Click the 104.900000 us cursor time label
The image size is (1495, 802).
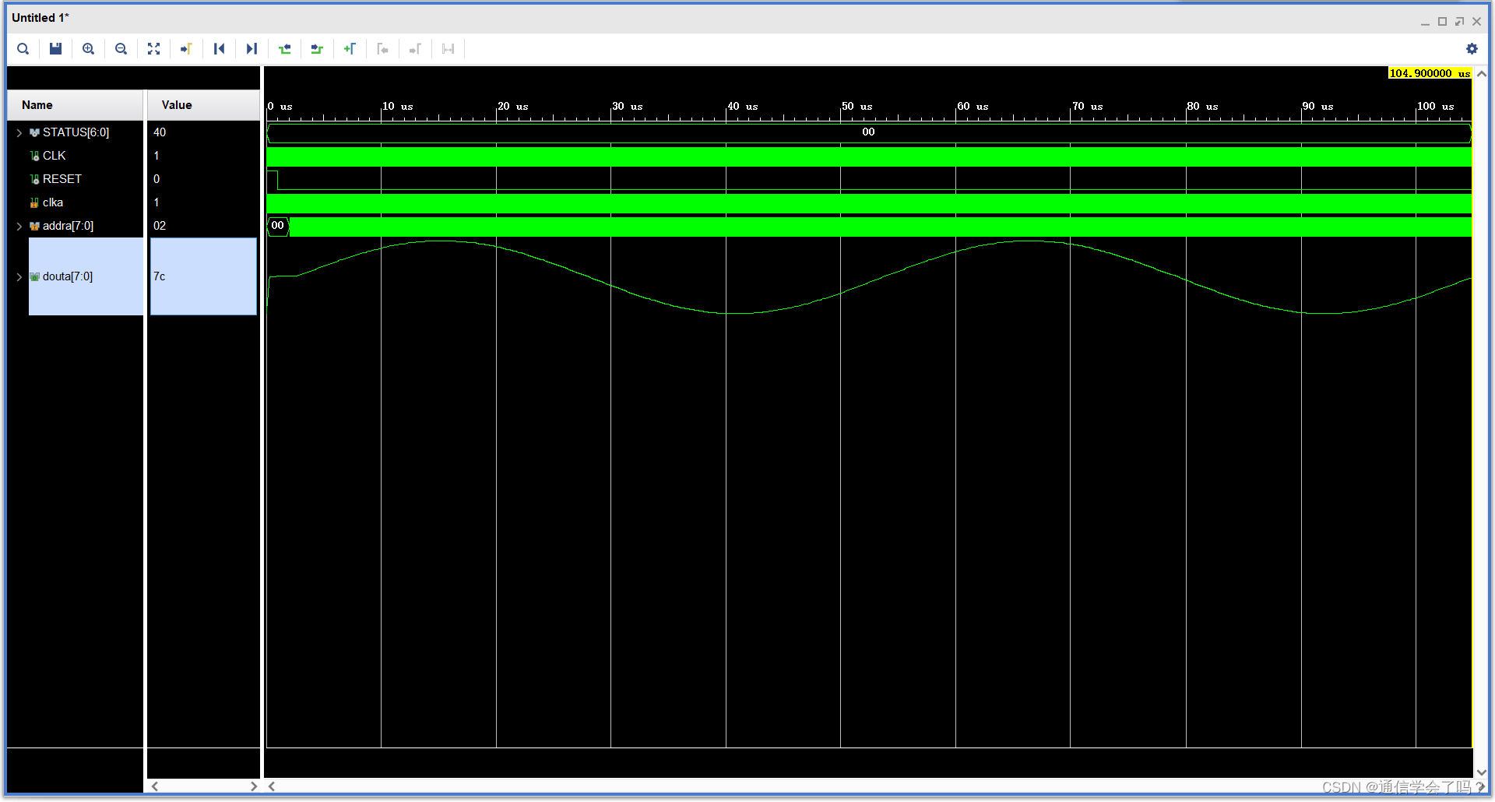pos(1430,73)
